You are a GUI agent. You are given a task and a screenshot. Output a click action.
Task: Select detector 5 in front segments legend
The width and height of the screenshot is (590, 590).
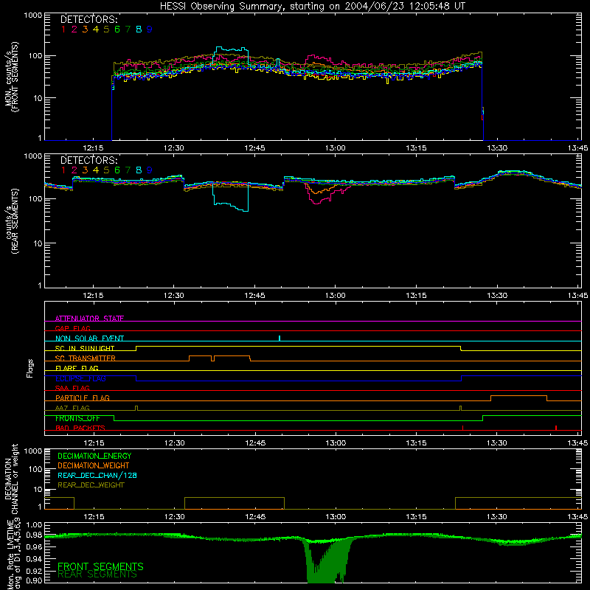[106, 29]
